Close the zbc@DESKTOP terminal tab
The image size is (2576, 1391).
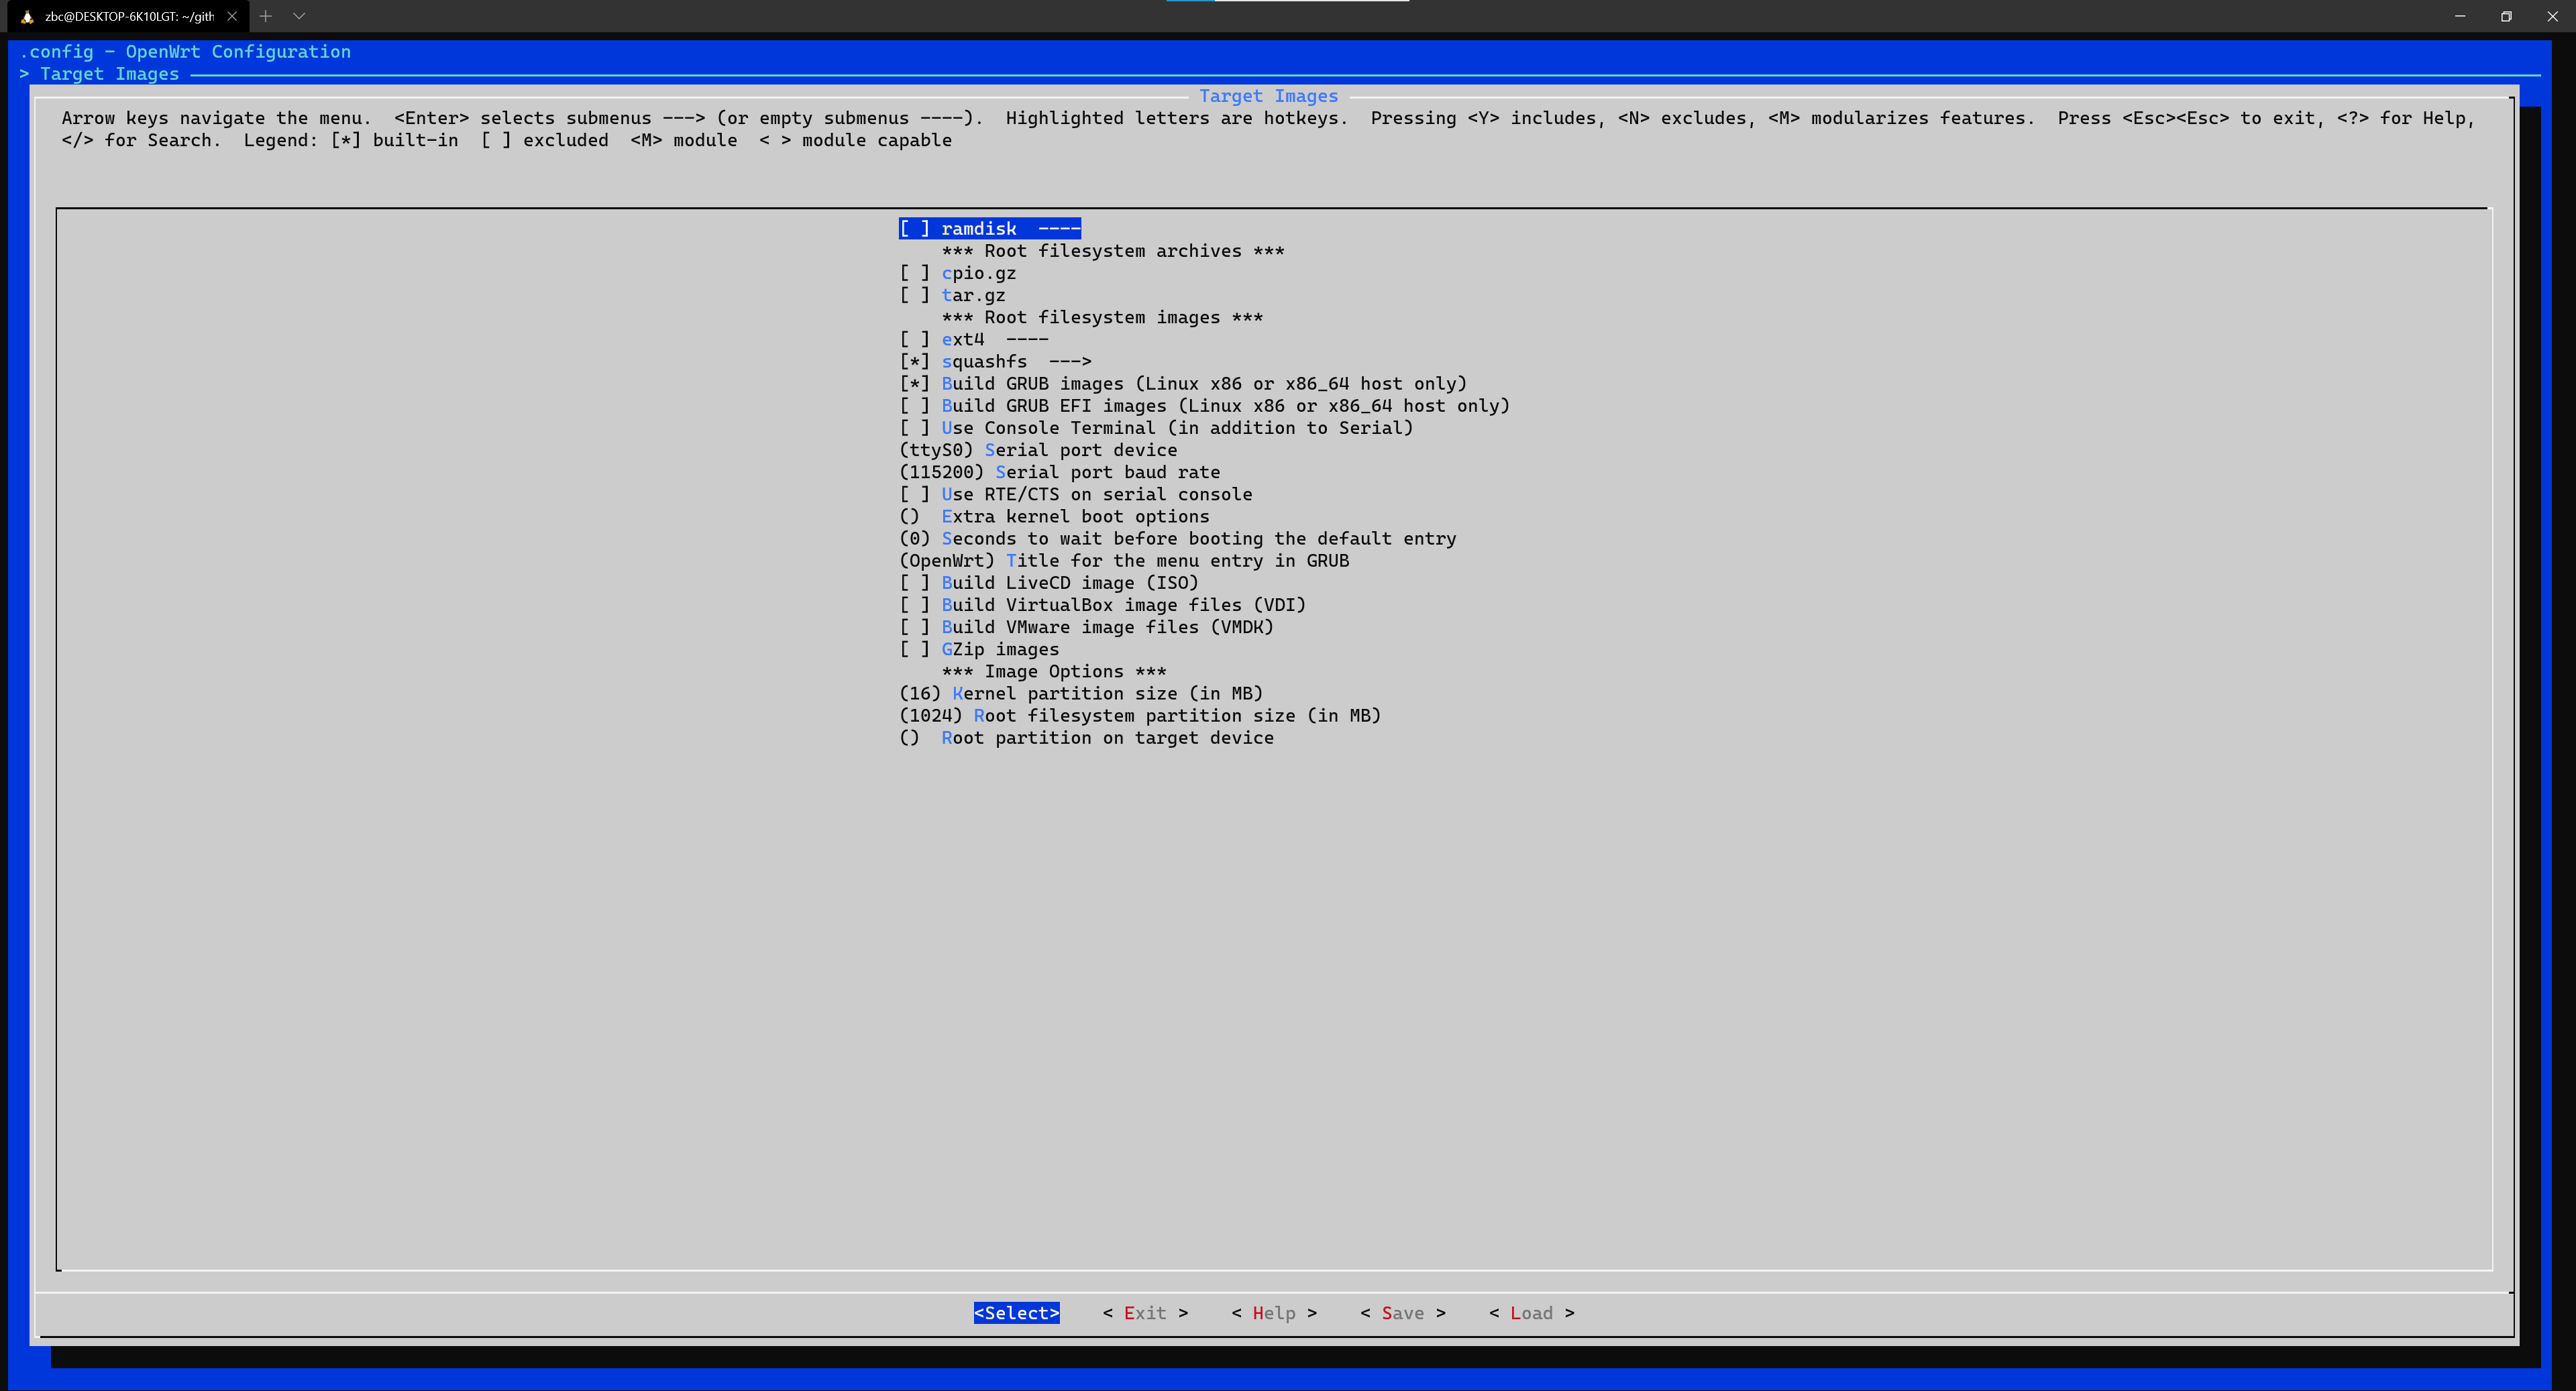pyautogui.click(x=232, y=16)
